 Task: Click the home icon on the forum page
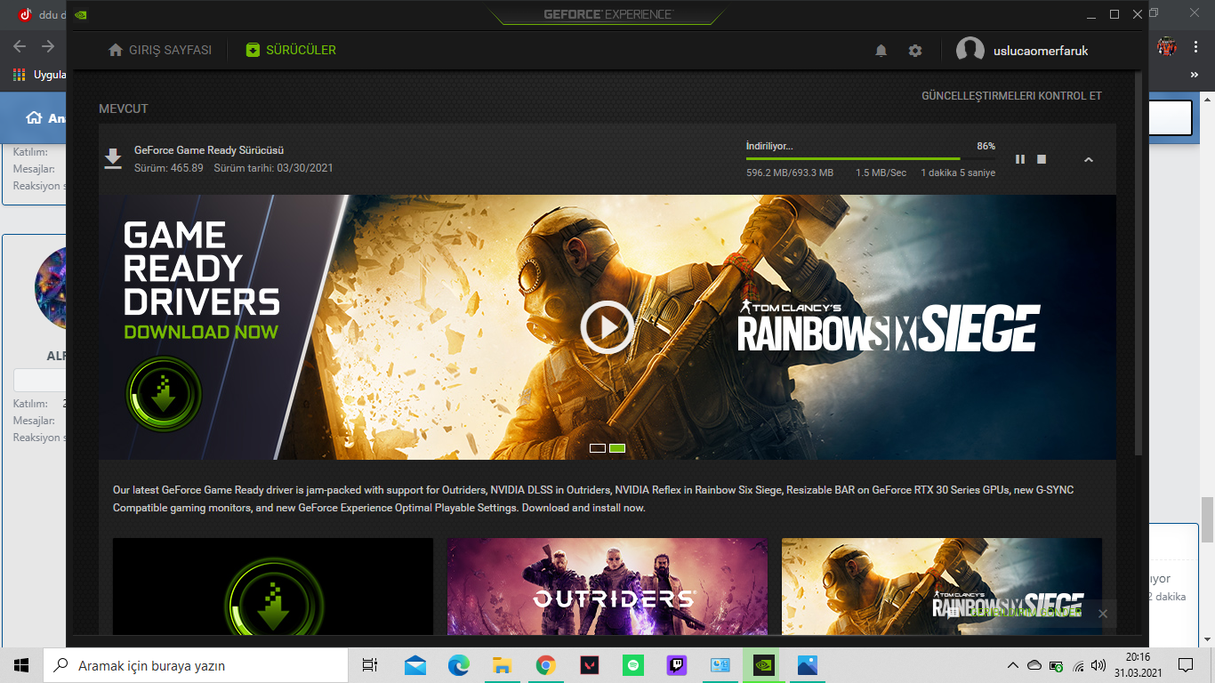(34, 117)
